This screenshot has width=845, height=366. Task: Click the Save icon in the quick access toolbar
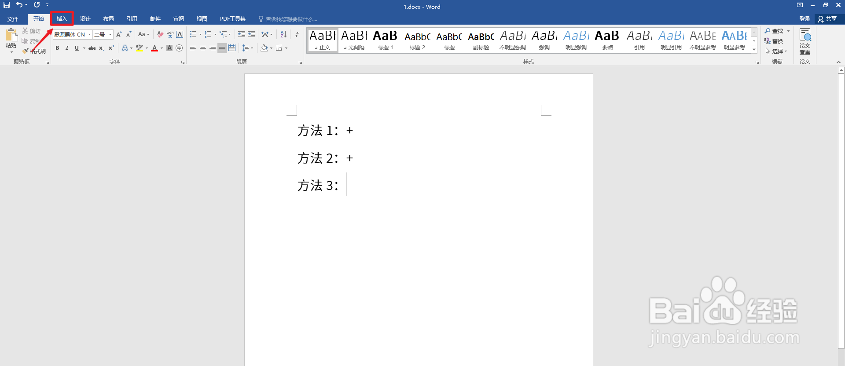point(7,5)
